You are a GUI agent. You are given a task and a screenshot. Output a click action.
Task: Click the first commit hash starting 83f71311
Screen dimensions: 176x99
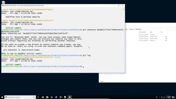tap(31, 10)
